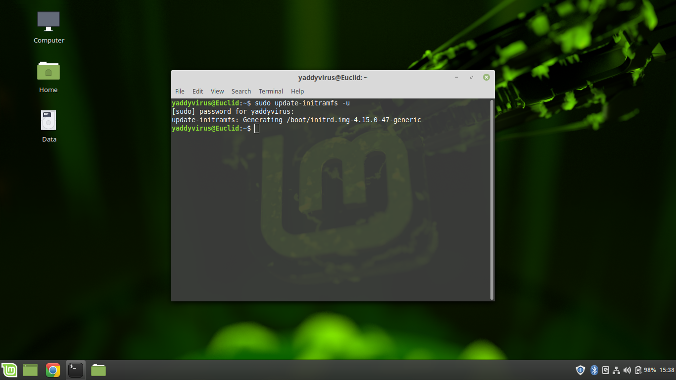This screenshot has height=380, width=676.
Task: Open the update manager shield icon
Action: [x=580, y=370]
